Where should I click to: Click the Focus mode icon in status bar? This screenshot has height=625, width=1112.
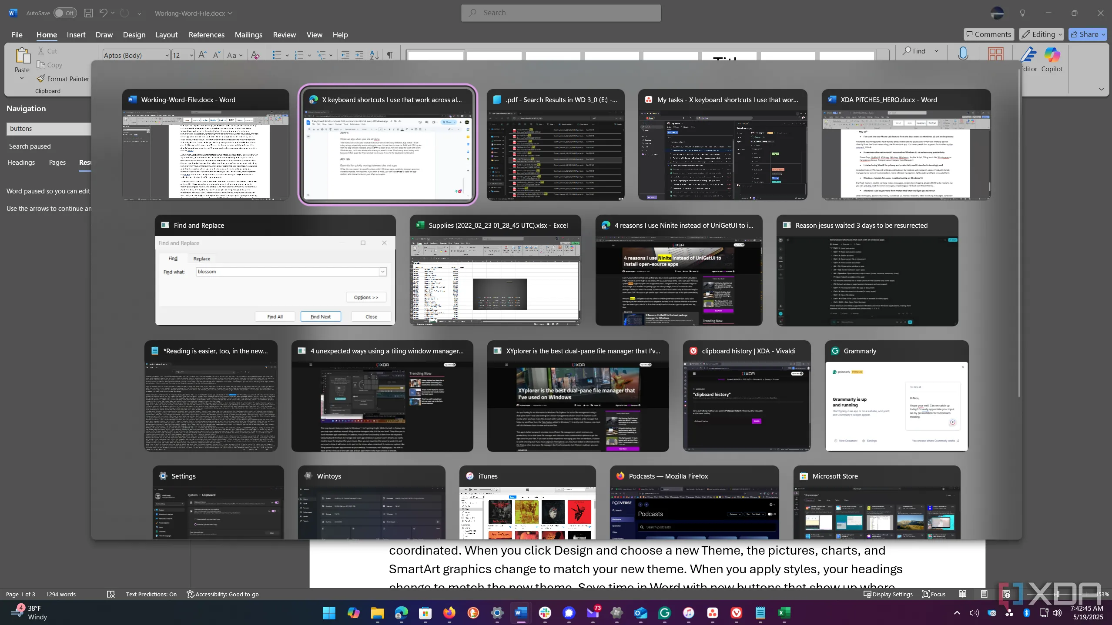pos(934,594)
